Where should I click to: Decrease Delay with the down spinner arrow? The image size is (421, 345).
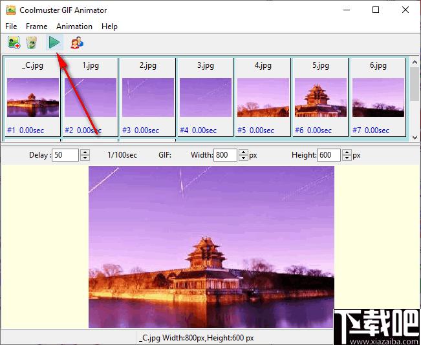(85, 158)
